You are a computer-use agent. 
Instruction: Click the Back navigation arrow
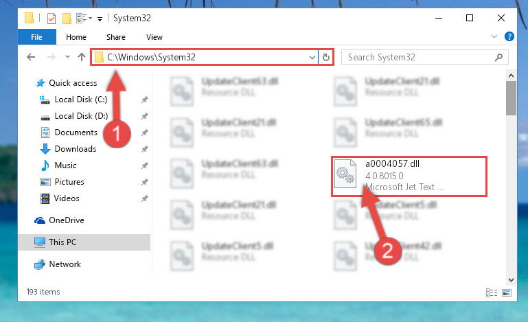click(31, 57)
